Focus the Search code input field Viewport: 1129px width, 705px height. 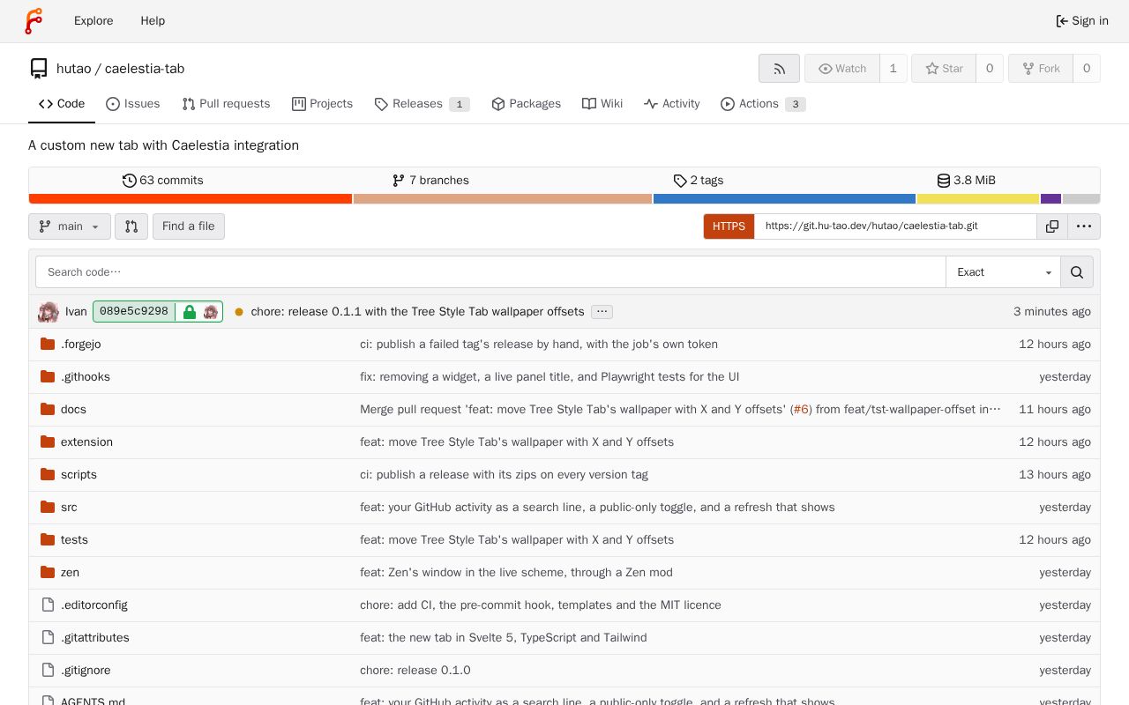[x=490, y=272]
